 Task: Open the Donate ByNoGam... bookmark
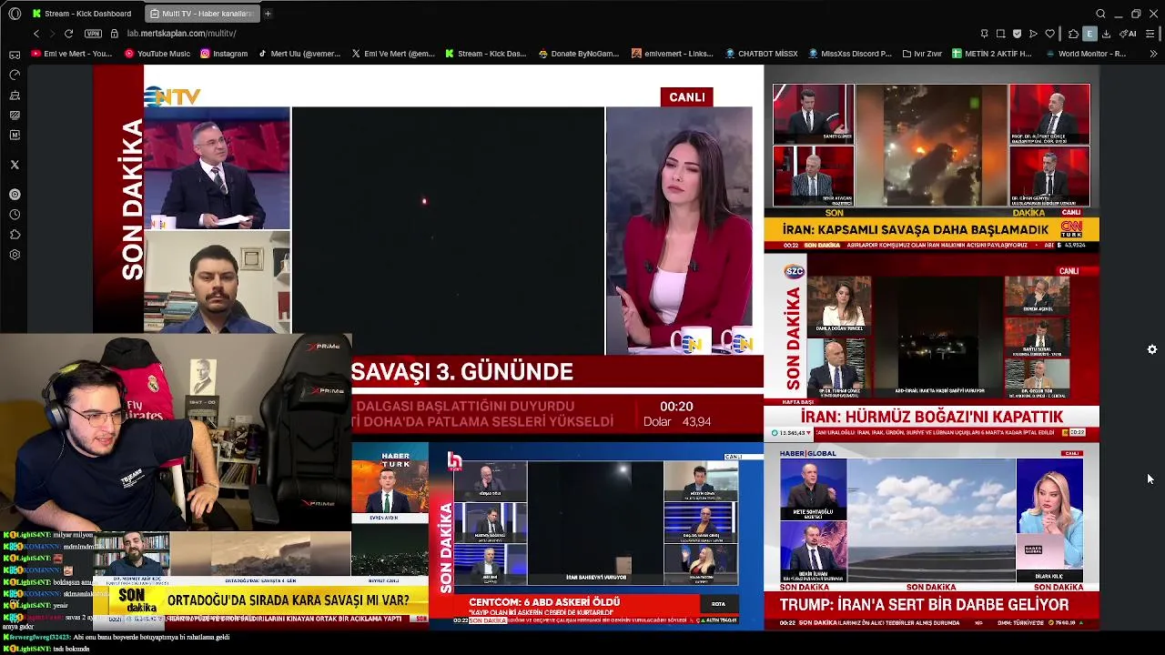pyautogui.click(x=578, y=54)
